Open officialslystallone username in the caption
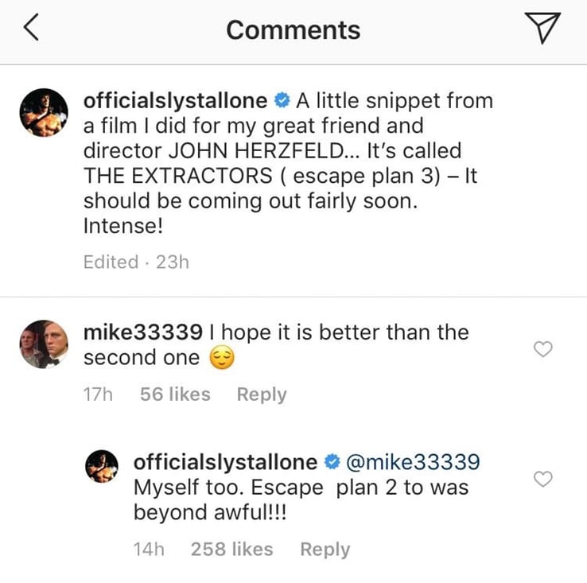The width and height of the screenshot is (587, 583). (175, 101)
